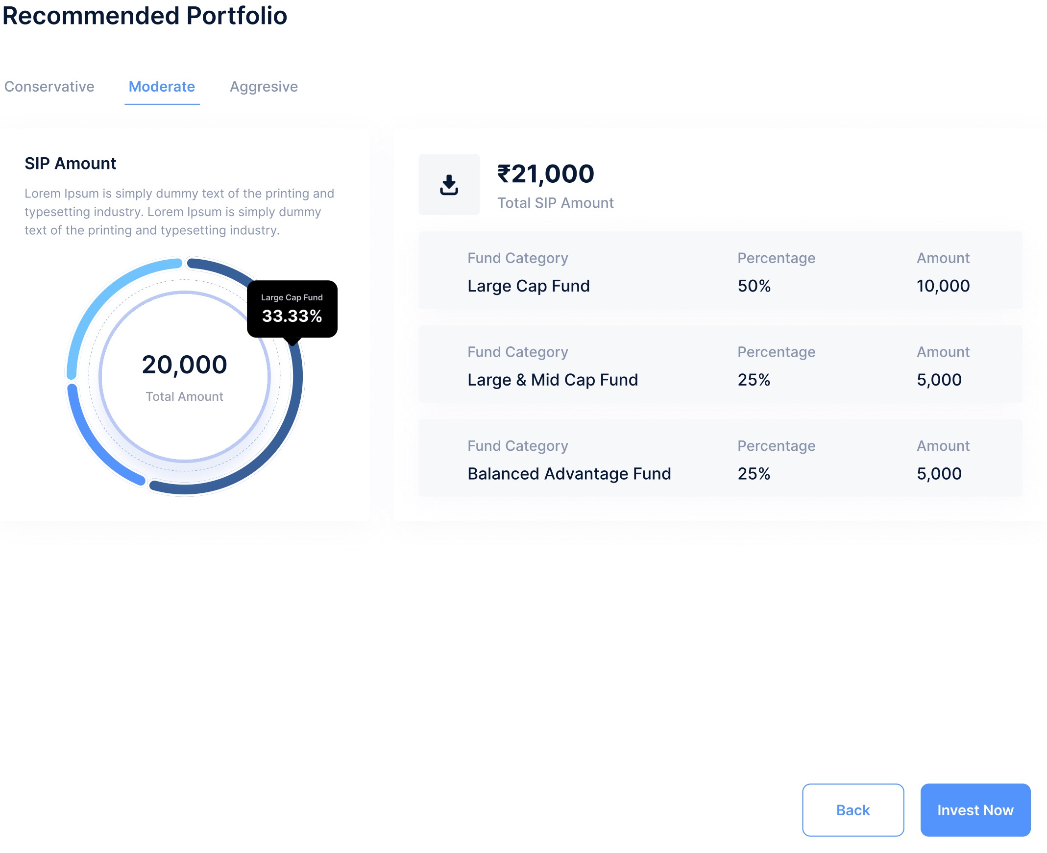Click the Total SIP Amount label
The width and height of the screenshot is (1047, 853).
tap(555, 203)
